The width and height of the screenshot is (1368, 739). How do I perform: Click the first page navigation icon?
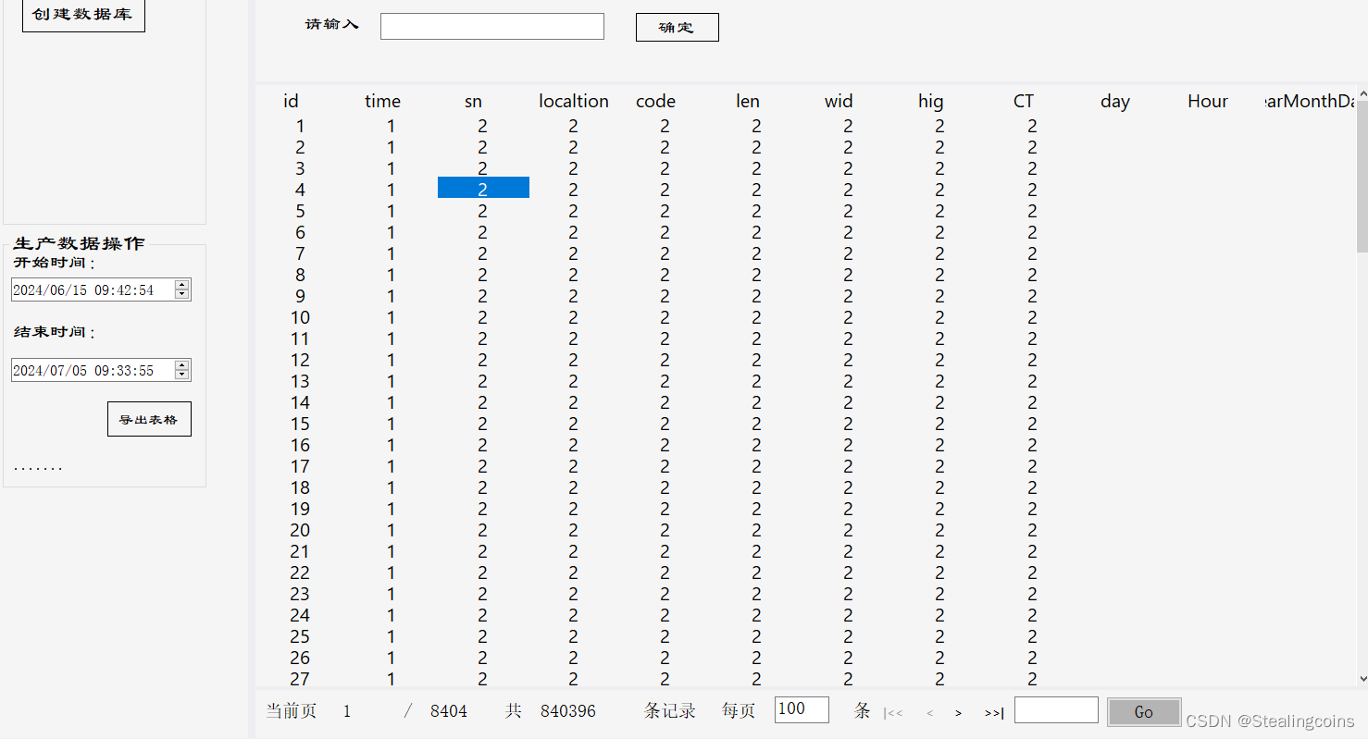pos(893,712)
